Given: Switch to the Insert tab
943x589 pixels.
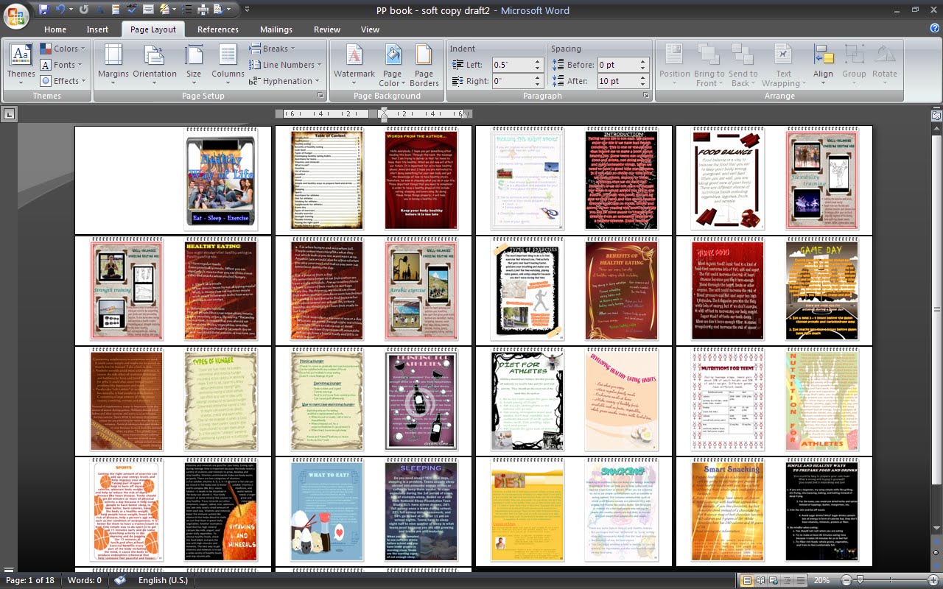Looking at the screenshot, I should [x=97, y=29].
